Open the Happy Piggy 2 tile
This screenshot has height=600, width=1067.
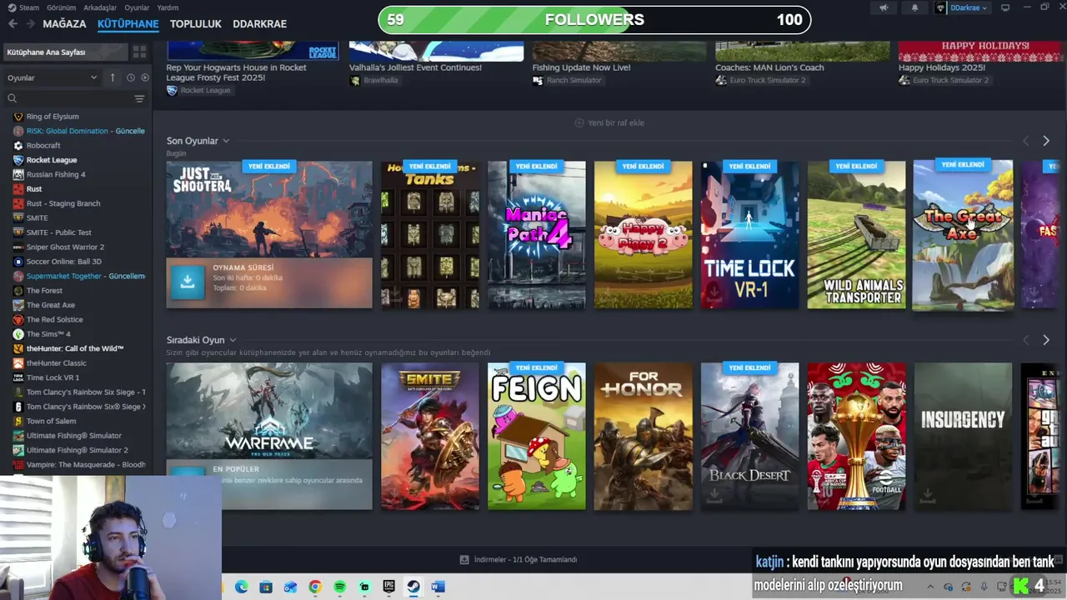pyautogui.click(x=643, y=234)
